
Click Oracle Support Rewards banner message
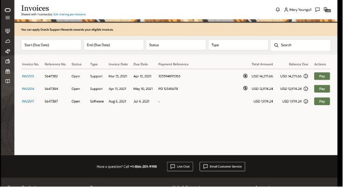click(x=67, y=30)
